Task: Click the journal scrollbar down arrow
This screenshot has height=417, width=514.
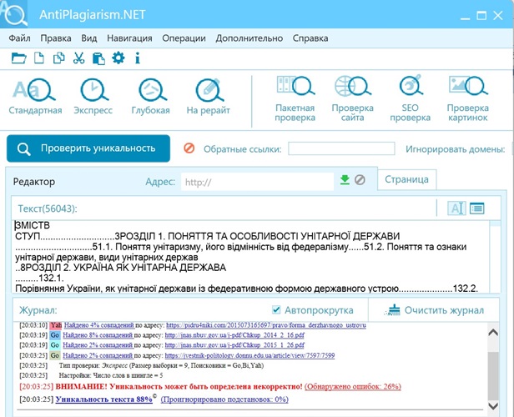Action: tap(493, 406)
